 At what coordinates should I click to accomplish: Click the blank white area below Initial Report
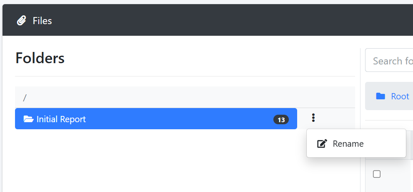(x=158, y=160)
